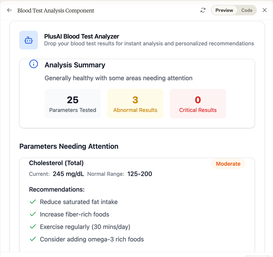Click checkmark beside Exercise regularly
This screenshot has height=257, width=273.
coord(33,227)
